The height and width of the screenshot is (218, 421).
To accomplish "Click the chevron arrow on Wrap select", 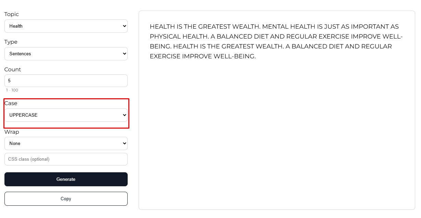I will pyautogui.click(x=124, y=143).
